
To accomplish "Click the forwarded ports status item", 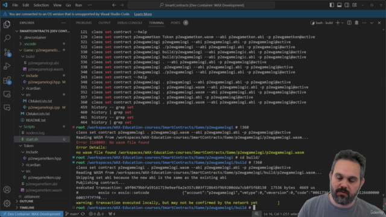I will tap(112, 214).
